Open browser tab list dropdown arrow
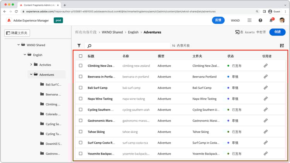 (x=285, y=5)
